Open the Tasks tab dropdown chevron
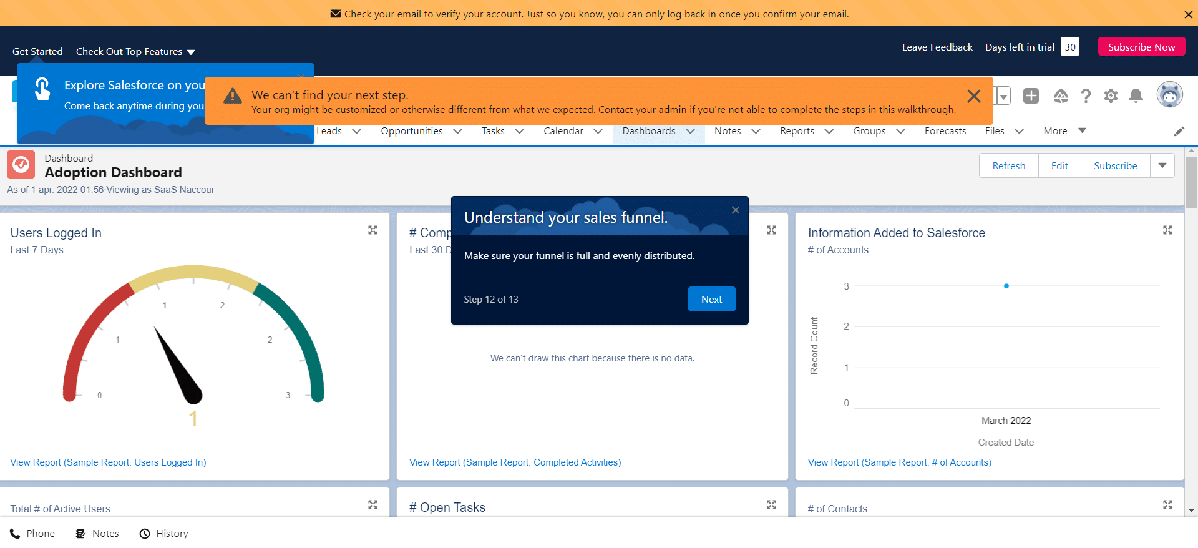1198x548 pixels. pyautogui.click(x=519, y=131)
